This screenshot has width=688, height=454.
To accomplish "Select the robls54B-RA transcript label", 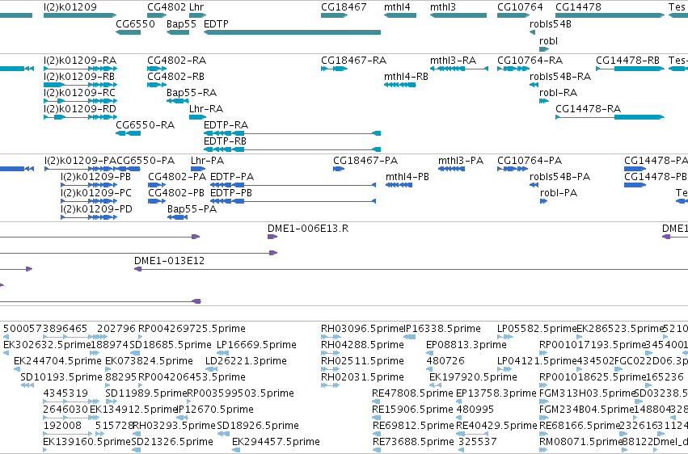I will pos(560,76).
